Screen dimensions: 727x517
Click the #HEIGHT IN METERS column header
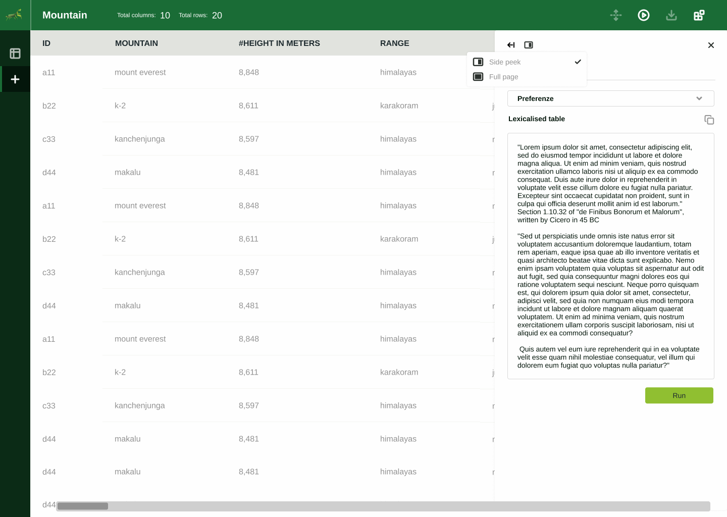coord(279,43)
